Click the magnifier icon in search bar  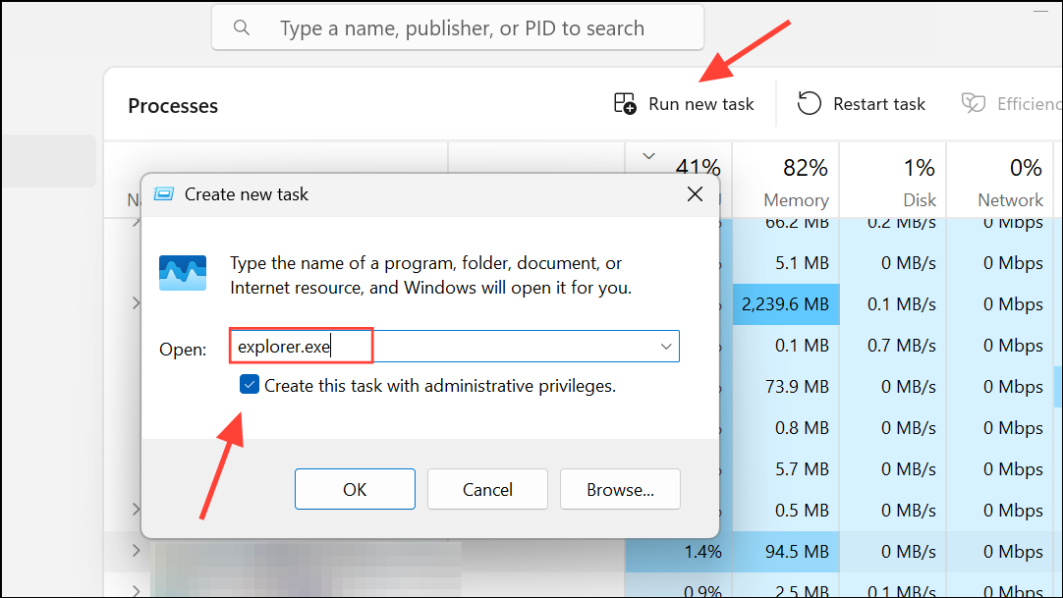[x=242, y=27]
